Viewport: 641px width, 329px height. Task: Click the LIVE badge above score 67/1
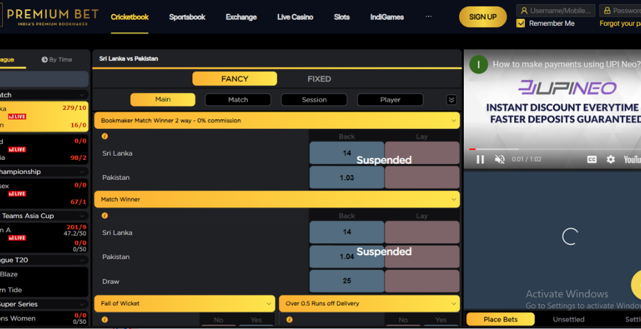click(17, 194)
